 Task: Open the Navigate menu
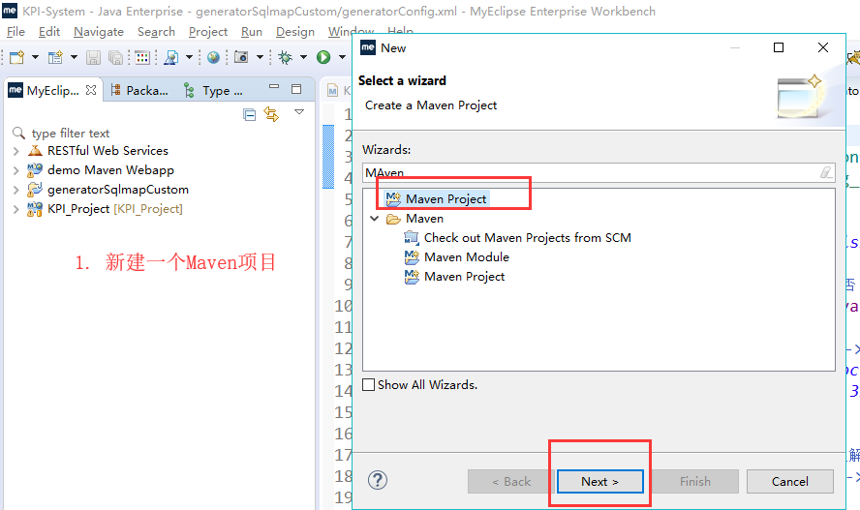[x=99, y=32]
